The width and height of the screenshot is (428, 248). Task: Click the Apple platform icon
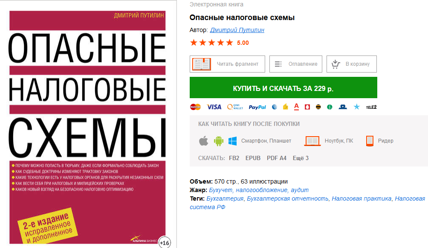coord(203,141)
